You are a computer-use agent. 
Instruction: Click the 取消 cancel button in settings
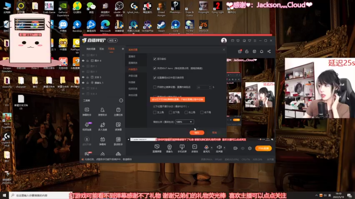point(214,132)
